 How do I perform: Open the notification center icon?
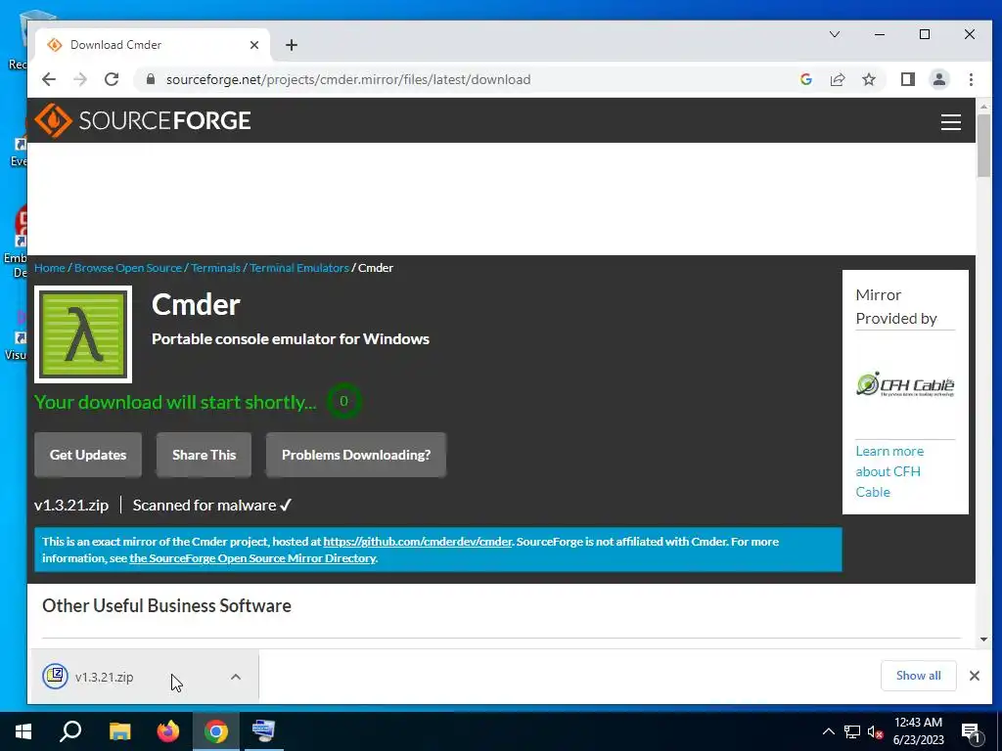(x=972, y=731)
